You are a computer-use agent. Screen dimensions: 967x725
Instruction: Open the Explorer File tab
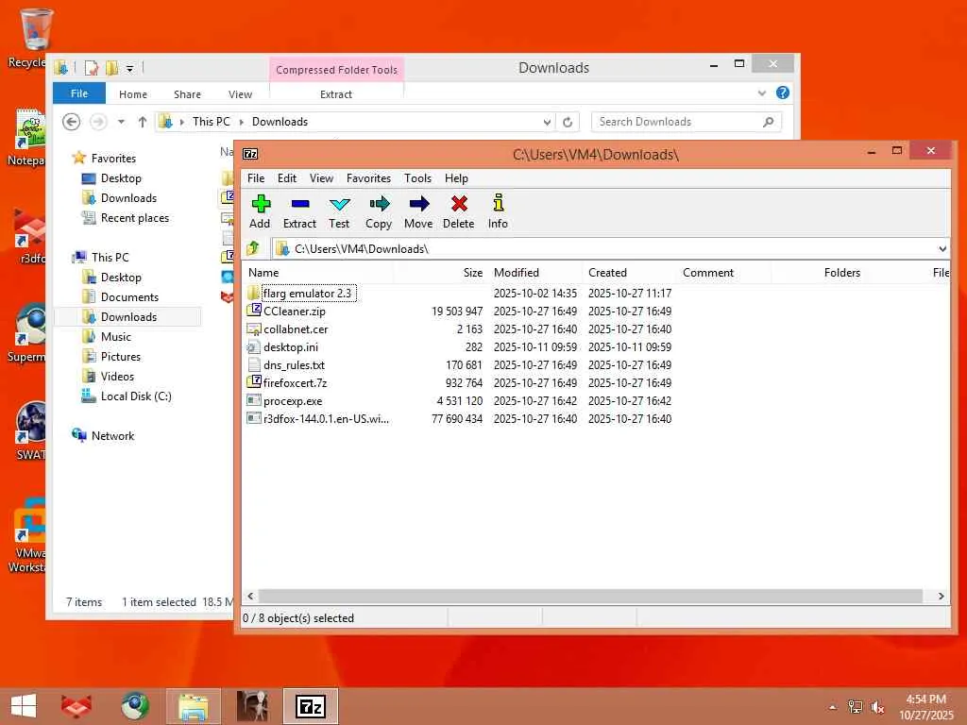[79, 93]
